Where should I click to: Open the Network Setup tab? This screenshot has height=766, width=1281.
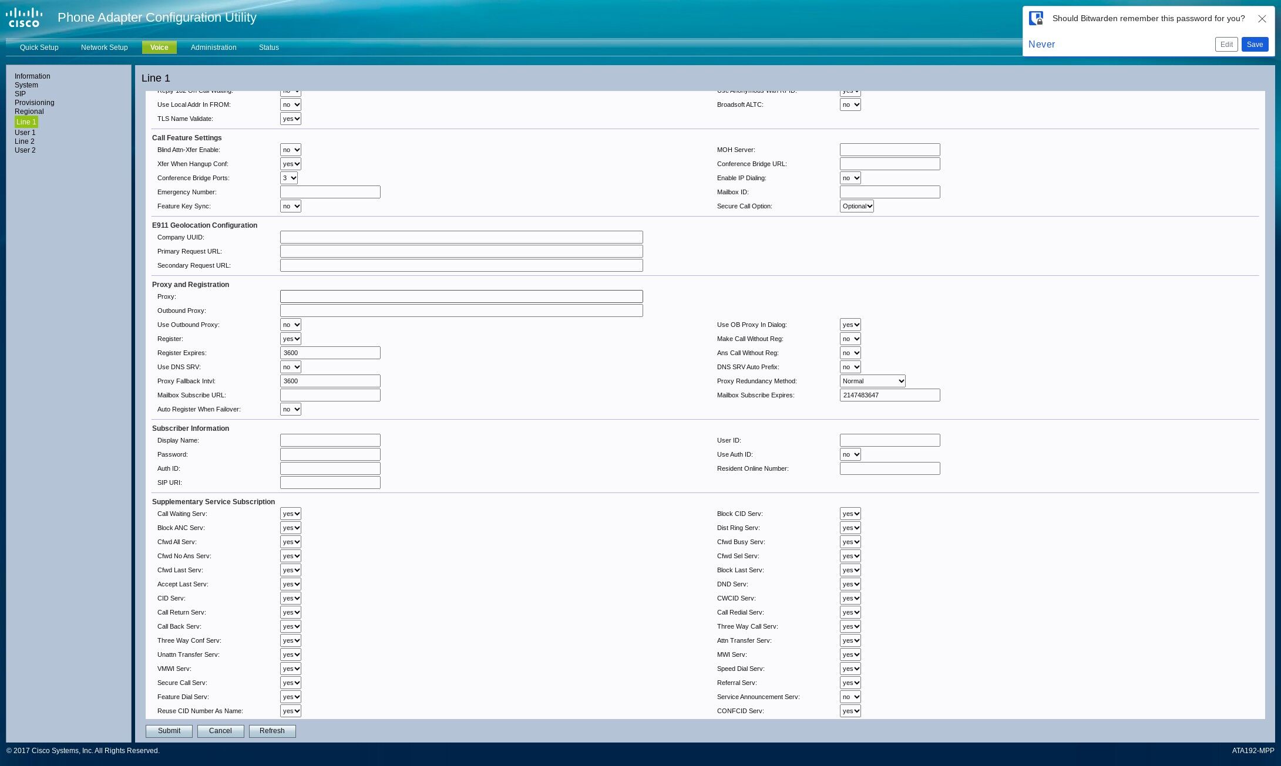(105, 48)
